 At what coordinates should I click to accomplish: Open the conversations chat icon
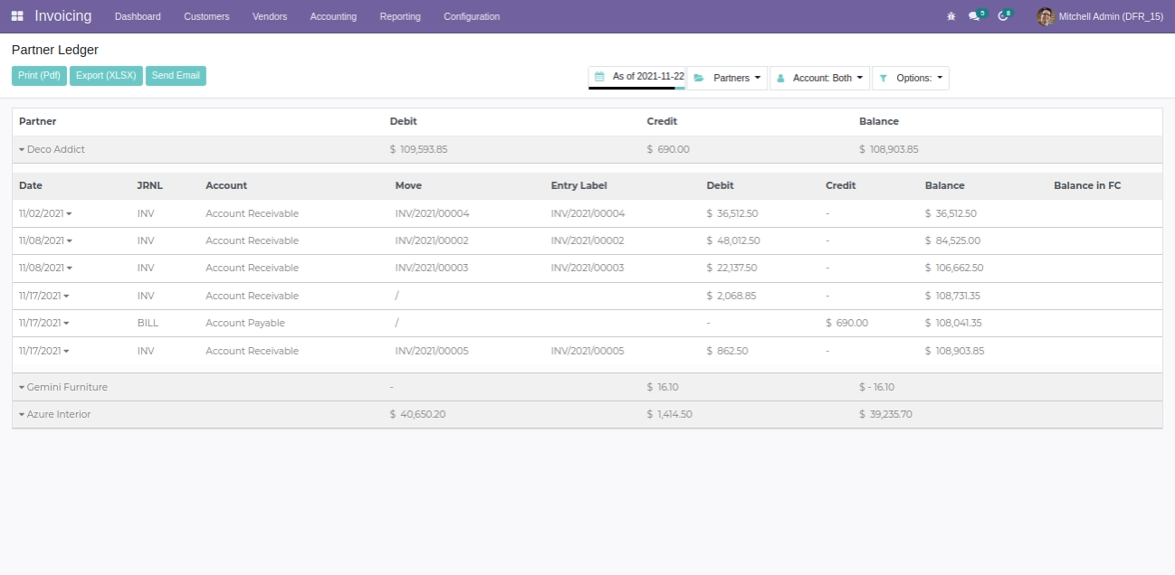974,16
